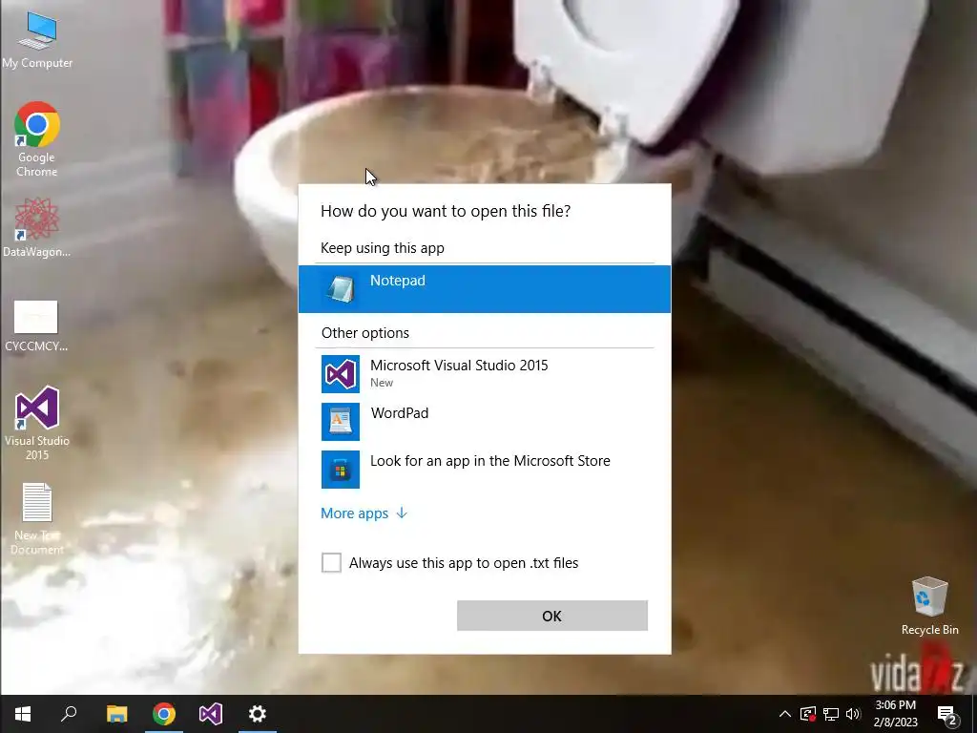The image size is (977, 733).
Task: Select the Google Chrome desktop shortcut
Action: 37,139
